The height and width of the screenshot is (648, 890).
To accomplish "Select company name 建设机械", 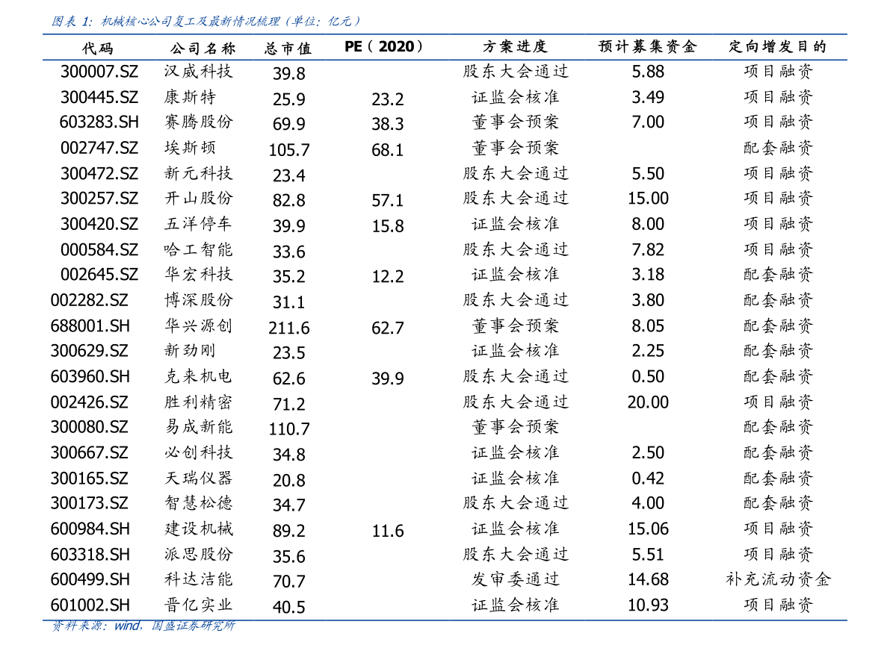I will [x=199, y=529].
